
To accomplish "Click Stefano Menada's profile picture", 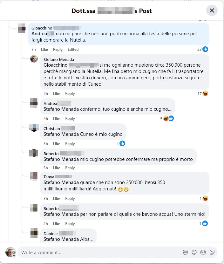I will [x=34, y=59].
